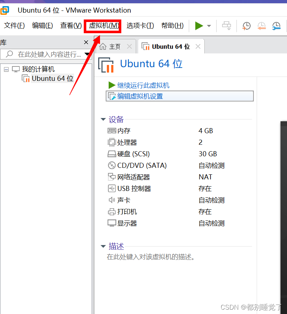Open the snapshot manager icon
This screenshot has height=314, width=287.
(277, 26)
